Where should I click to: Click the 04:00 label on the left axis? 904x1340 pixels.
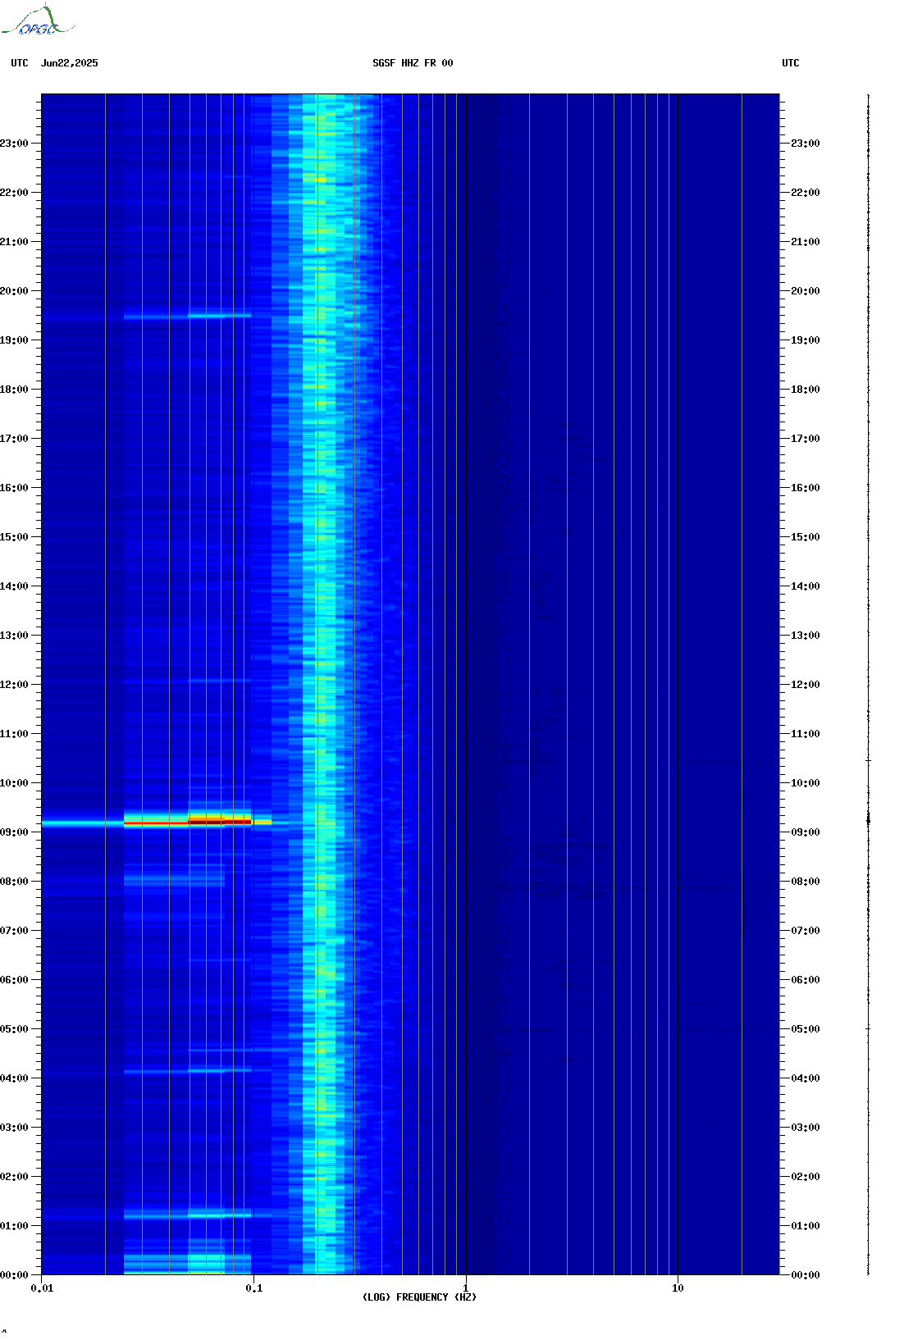point(14,1078)
